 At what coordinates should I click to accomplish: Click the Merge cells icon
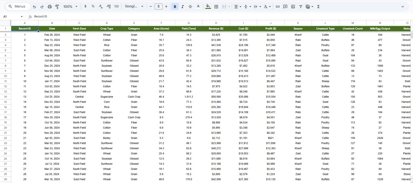224,6
